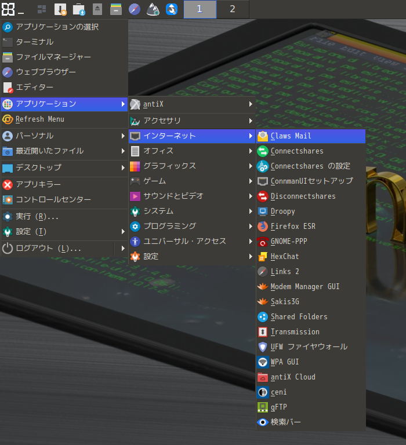
Task: Launch ターミナル from the menu
Action: [64, 42]
